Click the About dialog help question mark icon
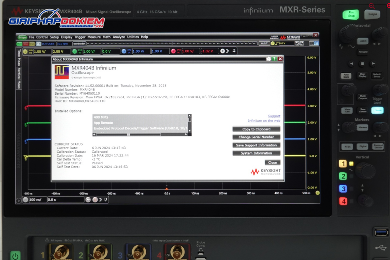390x260 pixels. point(275,59)
